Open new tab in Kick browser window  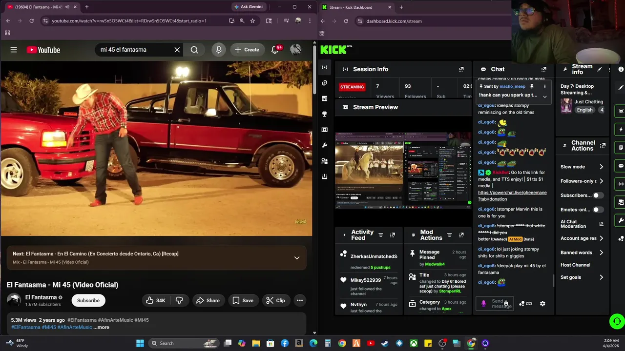(401, 7)
